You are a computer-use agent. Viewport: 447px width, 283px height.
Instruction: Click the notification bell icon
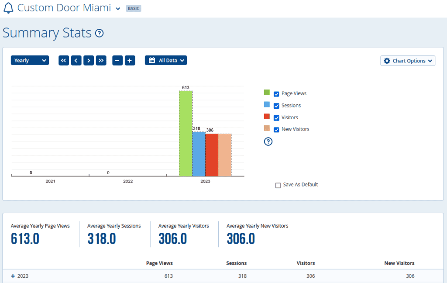8,8
